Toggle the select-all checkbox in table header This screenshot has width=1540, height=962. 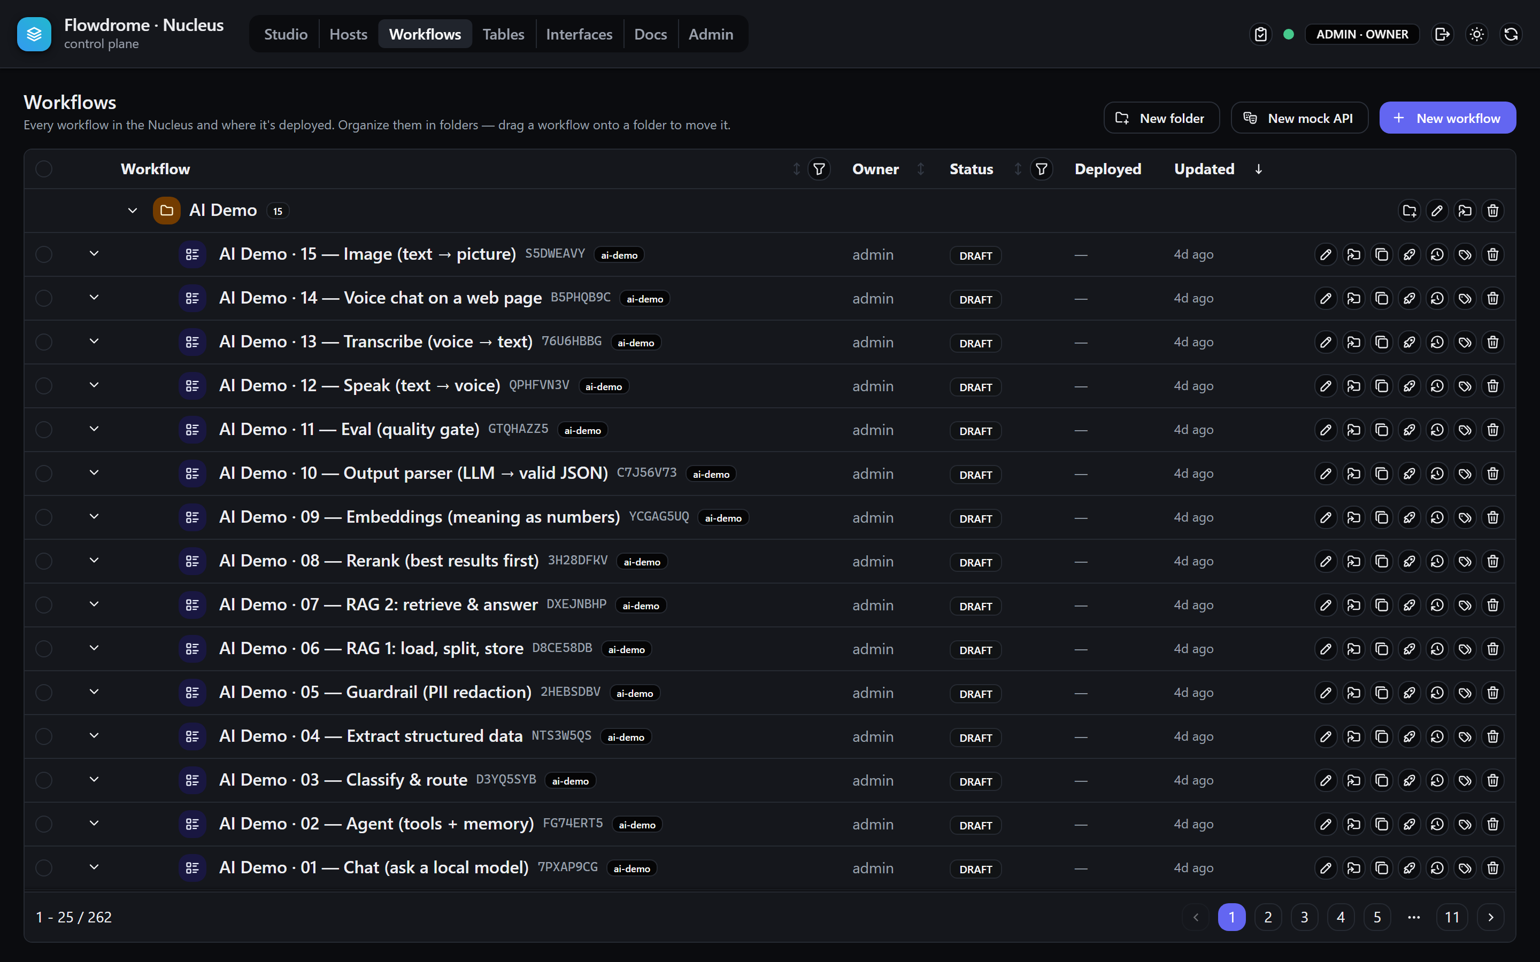[44, 169]
